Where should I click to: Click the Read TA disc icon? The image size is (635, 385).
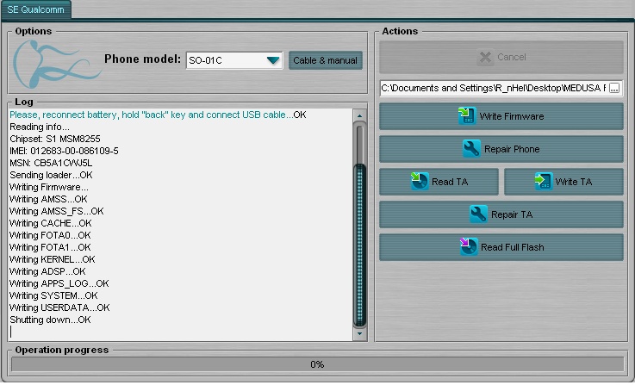tap(419, 181)
